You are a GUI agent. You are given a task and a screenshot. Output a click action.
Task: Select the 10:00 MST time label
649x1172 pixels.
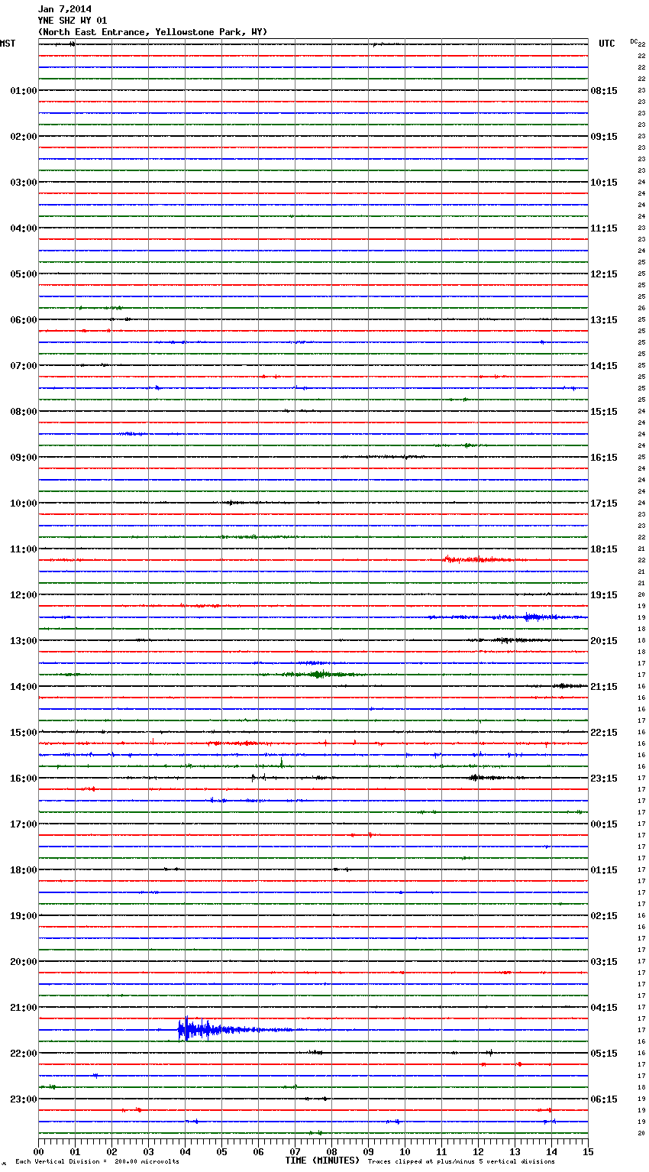coord(24,503)
